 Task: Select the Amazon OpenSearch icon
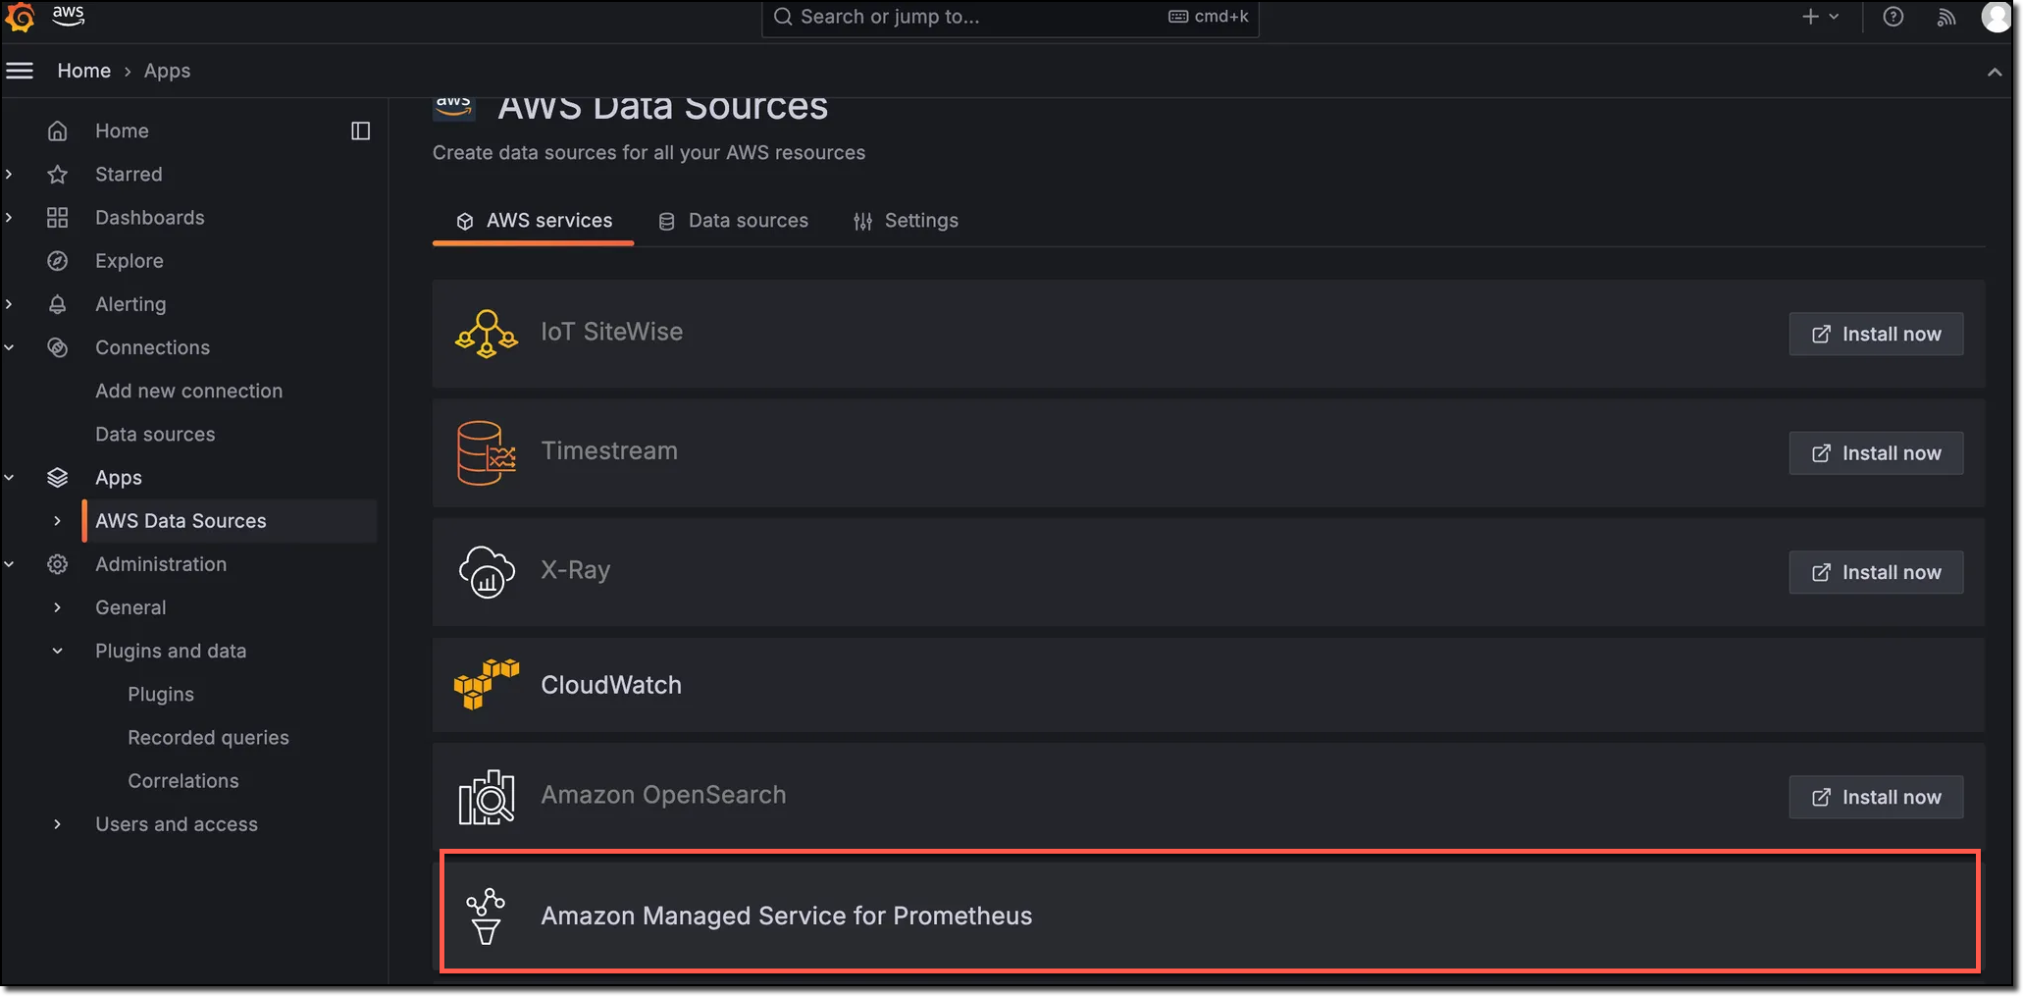[x=486, y=797]
